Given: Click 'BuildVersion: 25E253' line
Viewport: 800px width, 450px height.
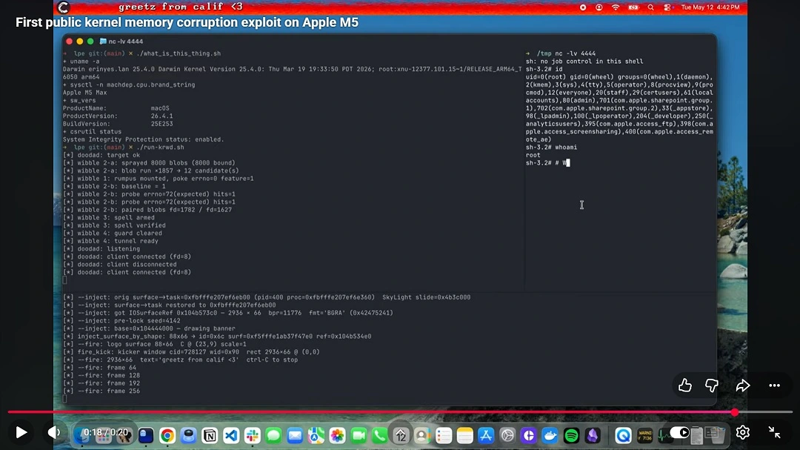Looking at the screenshot, I should tap(118, 124).
